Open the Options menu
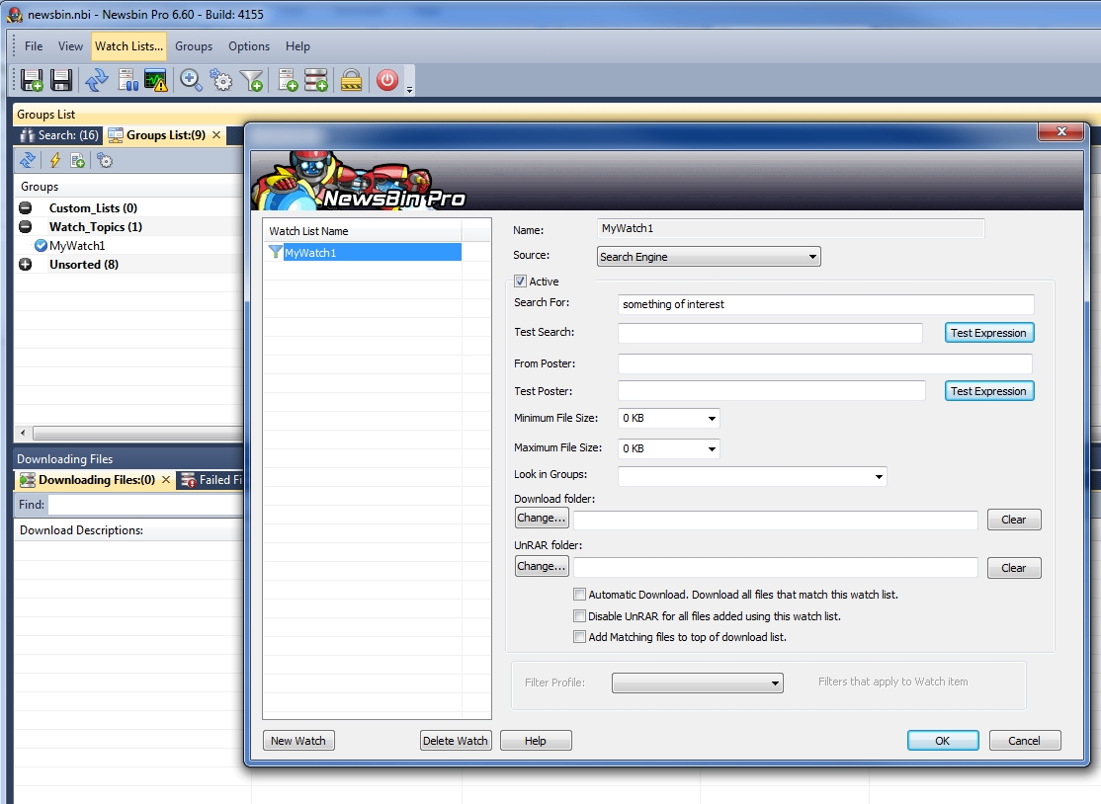The width and height of the screenshot is (1101, 804). pyautogui.click(x=249, y=46)
